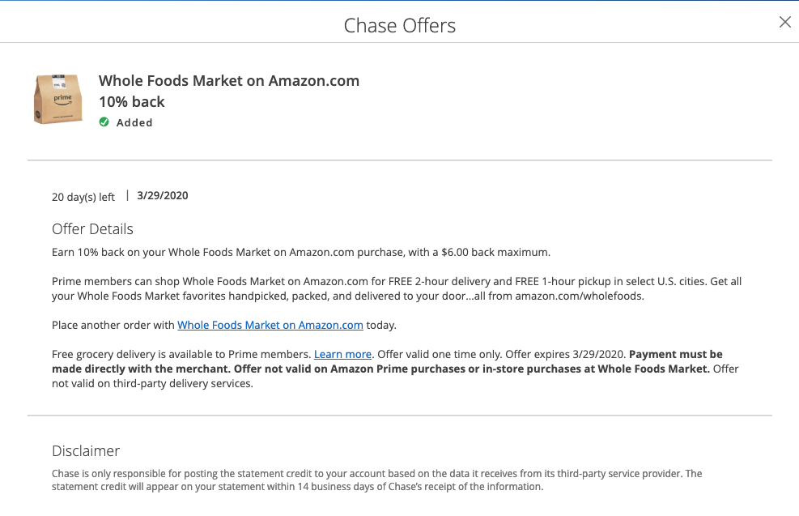
Task: Click the Offer Details heading
Action: pyautogui.click(x=92, y=228)
